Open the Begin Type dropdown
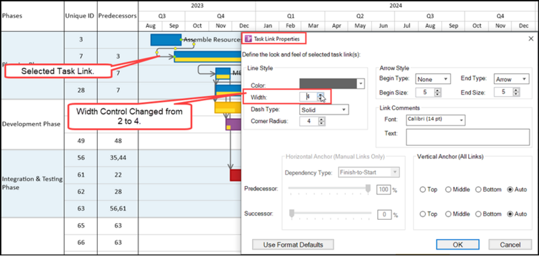The height and width of the screenshot is (256, 539). click(433, 79)
